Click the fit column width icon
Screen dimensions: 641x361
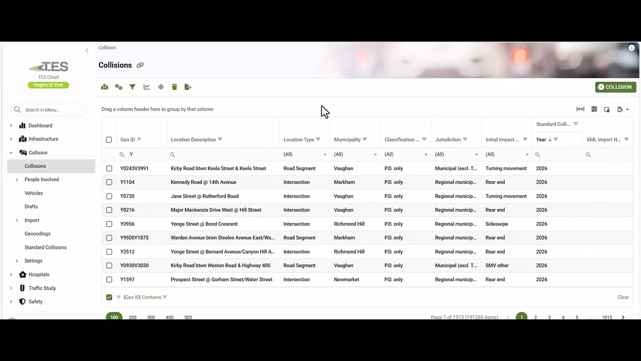tap(580, 109)
